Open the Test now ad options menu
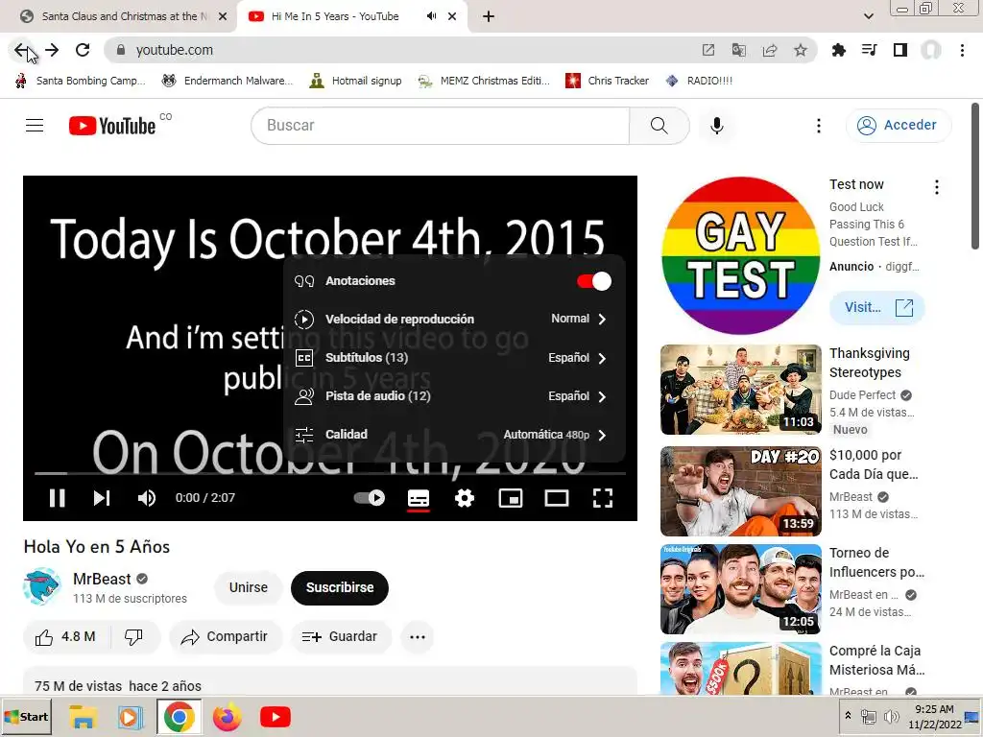This screenshot has width=983, height=737. (x=937, y=187)
